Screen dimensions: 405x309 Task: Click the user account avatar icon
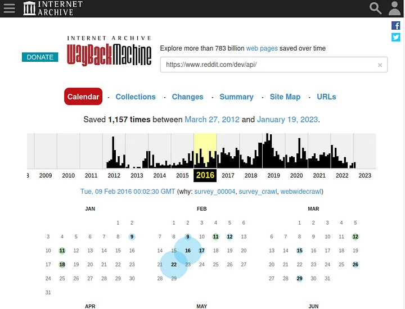click(394, 8)
